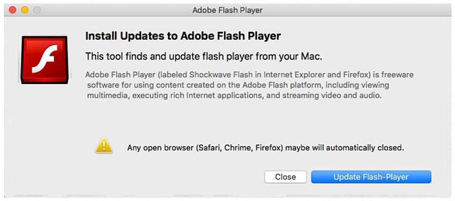Click the yellow warning triangle icon

click(x=104, y=146)
